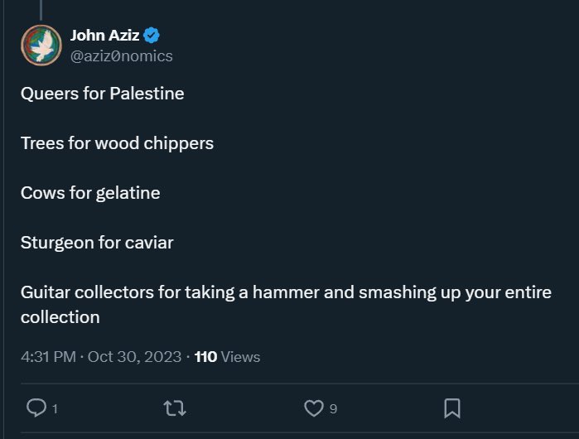Click the reply count number 1
This screenshot has width=579, height=439.
[x=55, y=409]
